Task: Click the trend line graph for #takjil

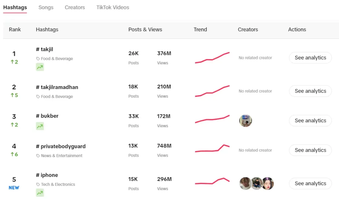Action: [212, 58]
